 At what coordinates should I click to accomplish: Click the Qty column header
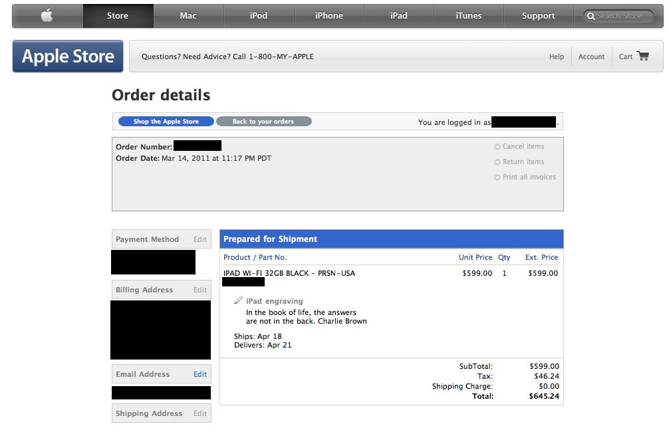tap(504, 257)
